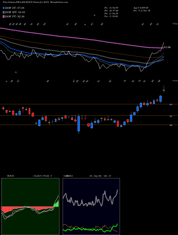This screenshot has width=178, height=235.
Task: Click the chart title mentioning ALSN MunafaSutra.com
Action: 35,2
